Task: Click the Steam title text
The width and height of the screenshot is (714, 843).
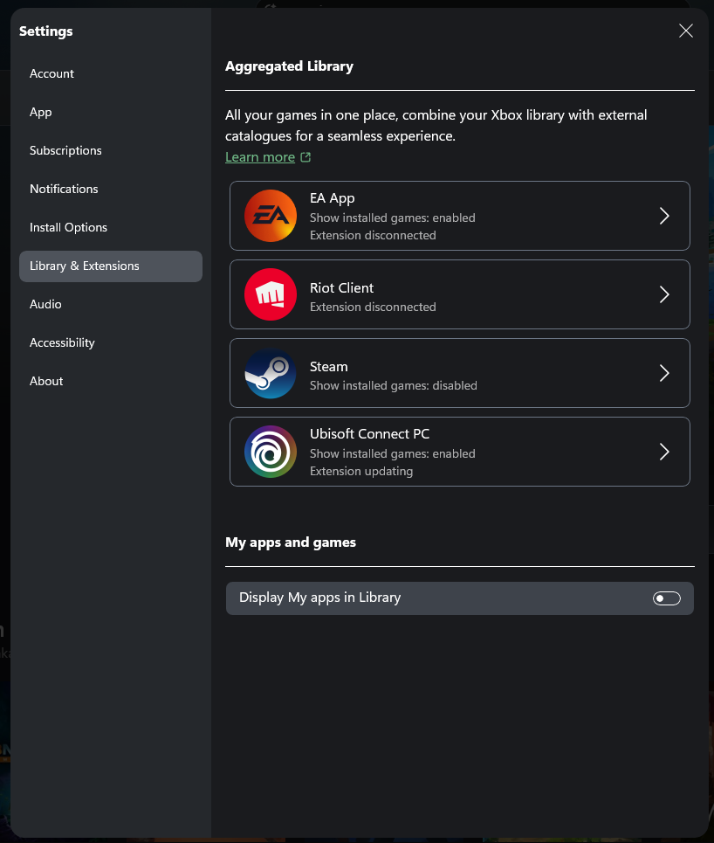Action: 329,367
